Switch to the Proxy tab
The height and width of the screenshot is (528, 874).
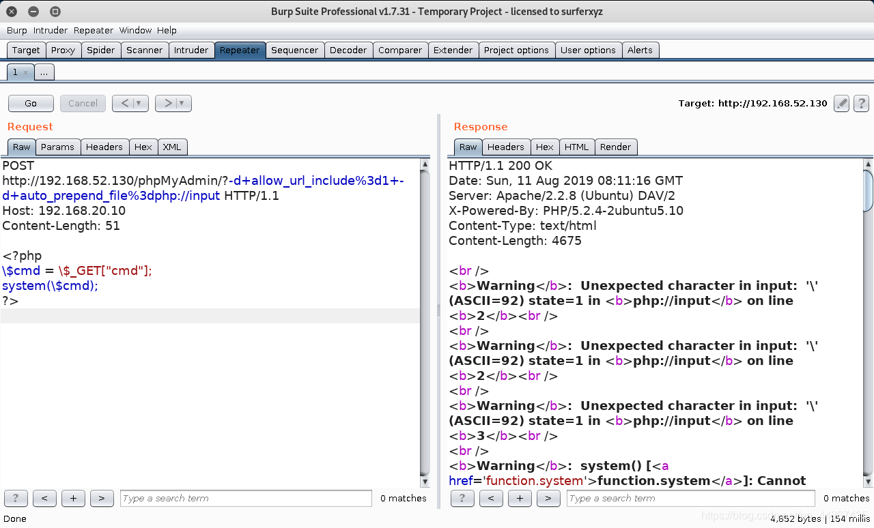[63, 50]
